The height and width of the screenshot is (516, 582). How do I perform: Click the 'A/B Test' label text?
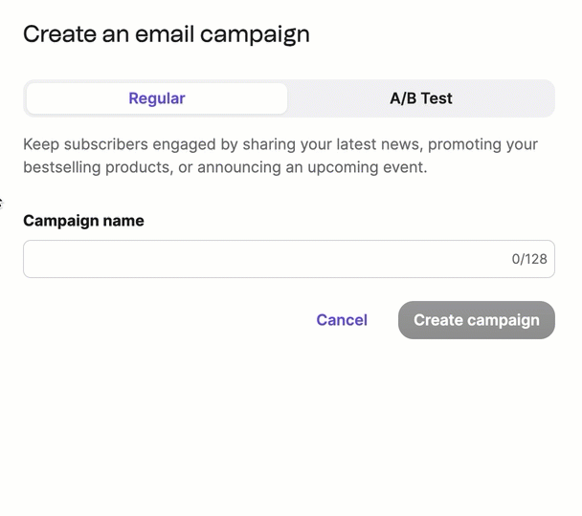point(421,98)
